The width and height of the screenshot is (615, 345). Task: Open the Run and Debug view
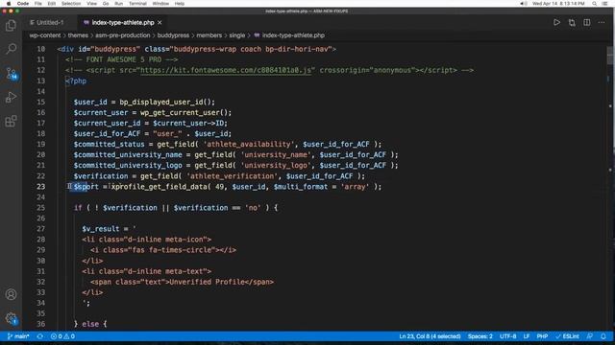[11, 97]
